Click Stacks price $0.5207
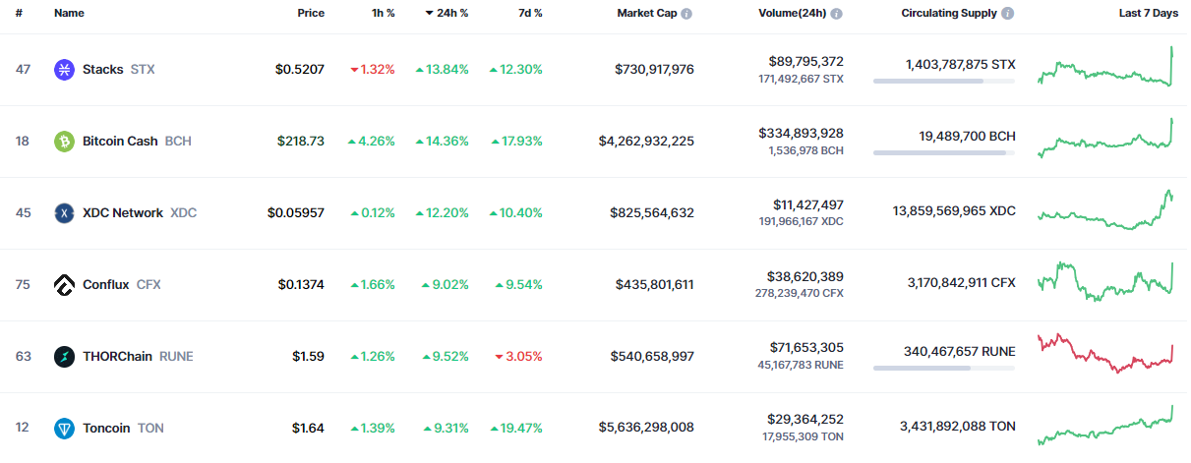Viewport: 1191px width, 463px height. [x=300, y=70]
